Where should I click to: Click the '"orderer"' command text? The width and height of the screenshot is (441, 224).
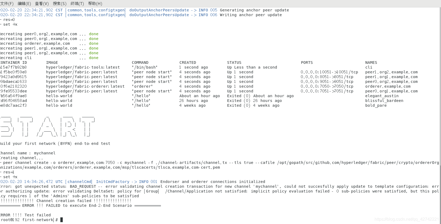pos(142,86)
